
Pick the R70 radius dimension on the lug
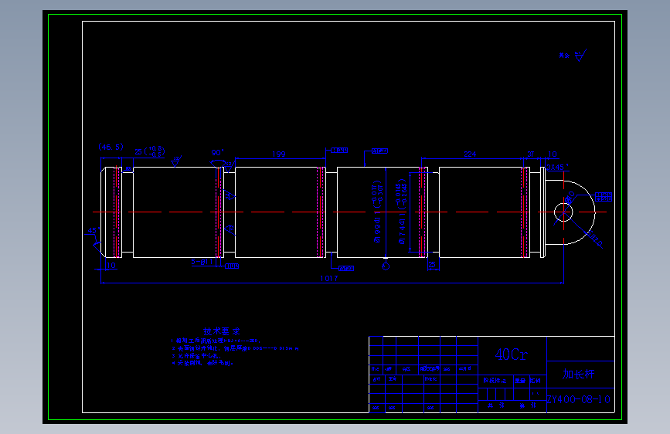[x=594, y=239]
